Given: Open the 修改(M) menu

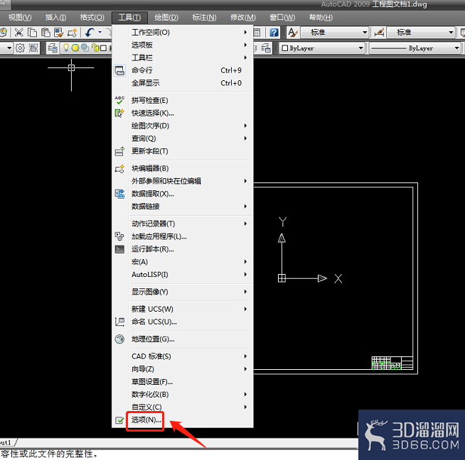Looking at the screenshot, I should click(x=243, y=18).
